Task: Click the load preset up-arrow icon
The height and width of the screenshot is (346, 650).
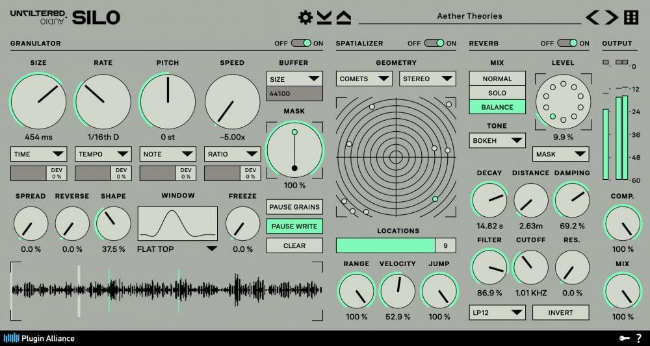Action: 344,18
